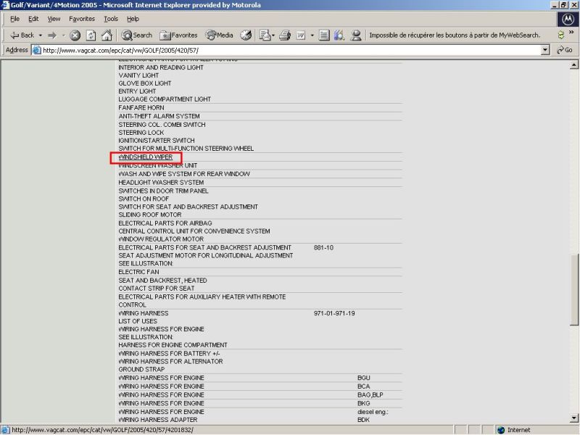Open the Help menu

(x=133, y=19)
